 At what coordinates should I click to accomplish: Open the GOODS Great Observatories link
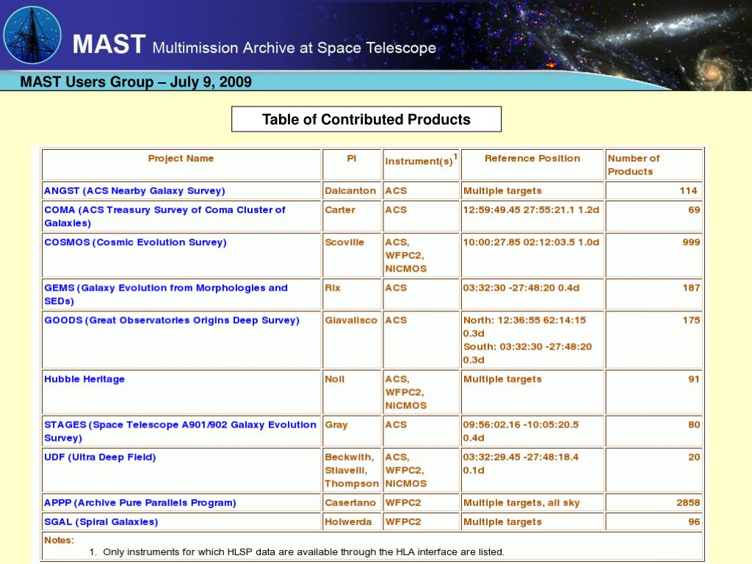[x=172, y=320]
